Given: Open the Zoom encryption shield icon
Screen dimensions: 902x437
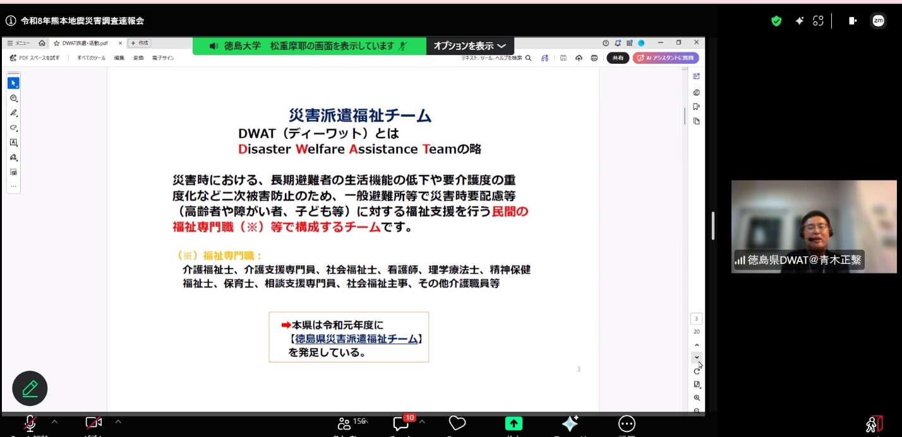Looking at the screenshot, I should tap(776, 21).
